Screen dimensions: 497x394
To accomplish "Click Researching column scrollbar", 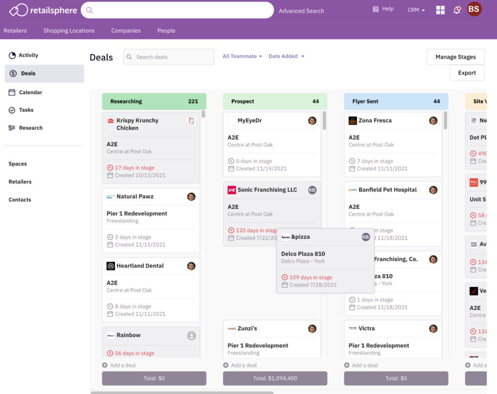I will coord(203,114).
